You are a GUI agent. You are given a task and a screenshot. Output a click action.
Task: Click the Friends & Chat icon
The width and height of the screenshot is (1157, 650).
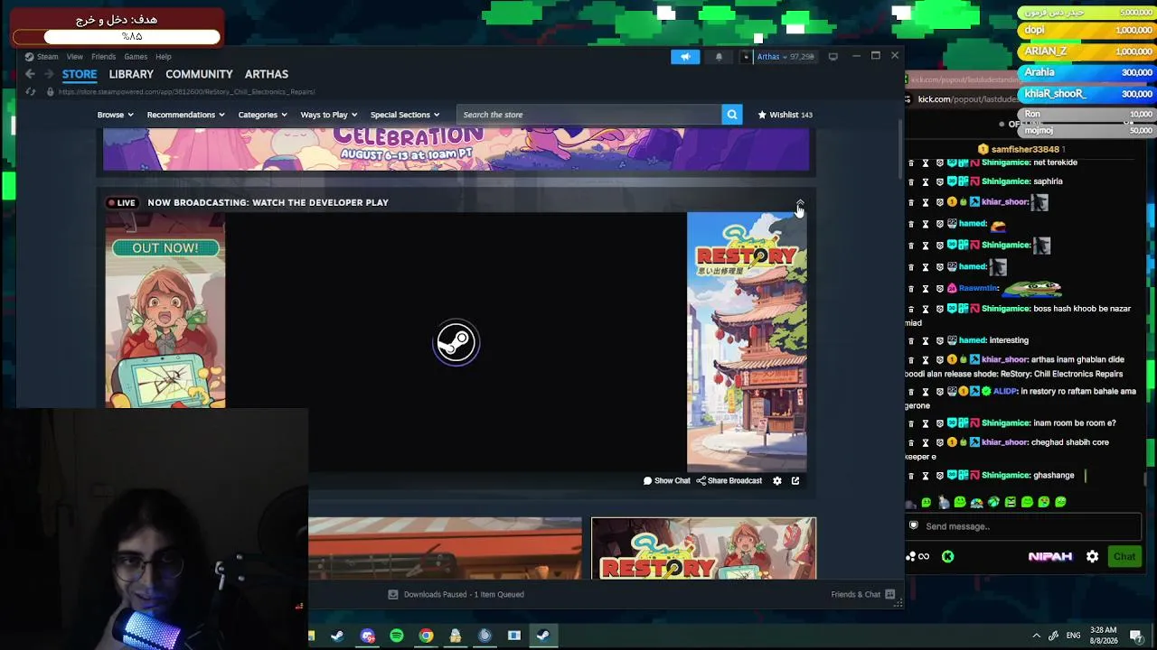tap(890, 594)
